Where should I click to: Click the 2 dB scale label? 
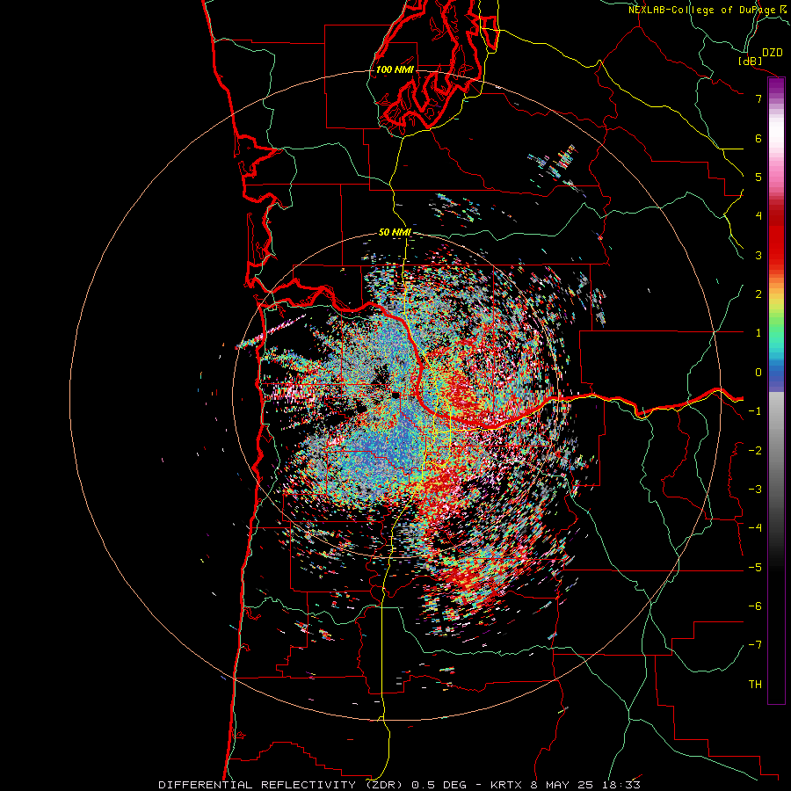(x=758, y=294)
